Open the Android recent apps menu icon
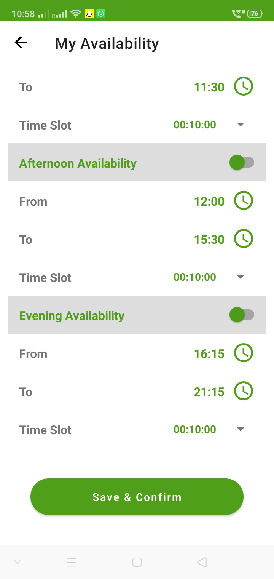Screen dimensions: 274x579 72,562
